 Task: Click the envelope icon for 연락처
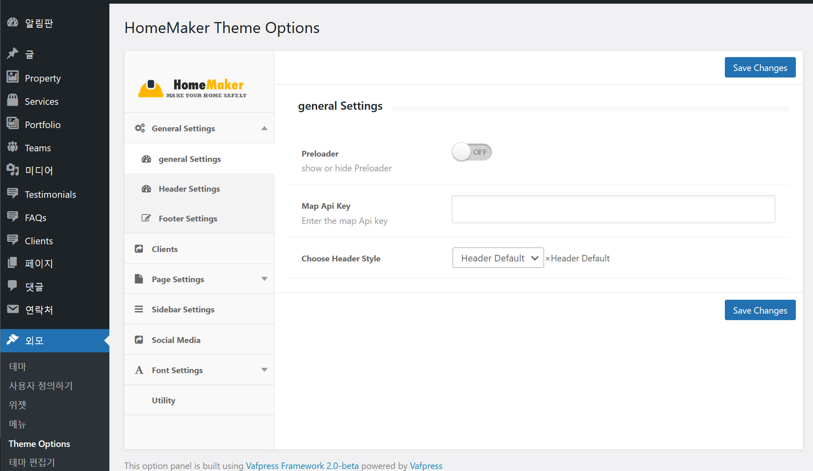[x=13, y=309]
